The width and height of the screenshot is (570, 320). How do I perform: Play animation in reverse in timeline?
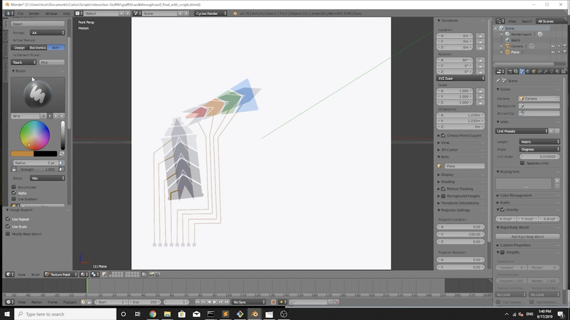[209, 302]
